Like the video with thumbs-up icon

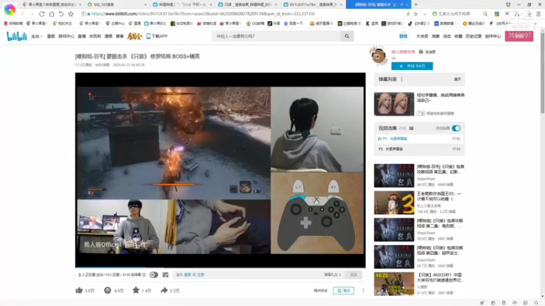coord(79,290)
